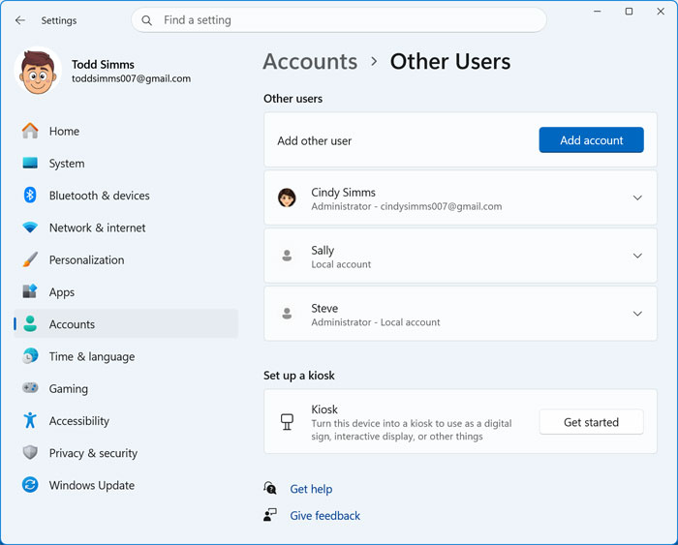
Task: Click toddsimms007@gmail.com email text
Action: (x=131, y=78)
